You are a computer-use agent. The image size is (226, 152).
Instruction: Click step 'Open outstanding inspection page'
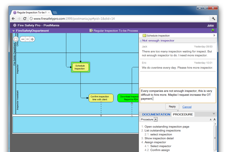point(167,127)
